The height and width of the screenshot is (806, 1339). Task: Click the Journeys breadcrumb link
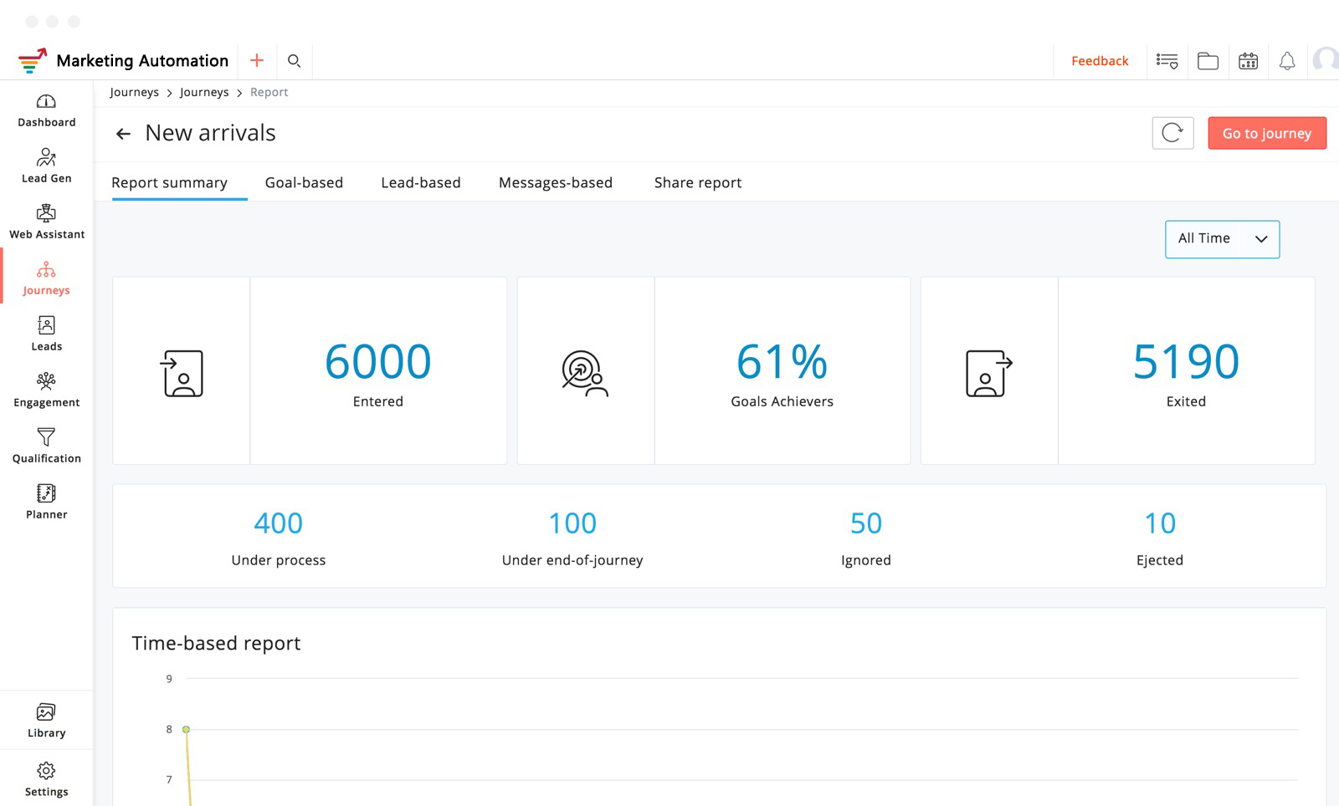tap(134, 93)
